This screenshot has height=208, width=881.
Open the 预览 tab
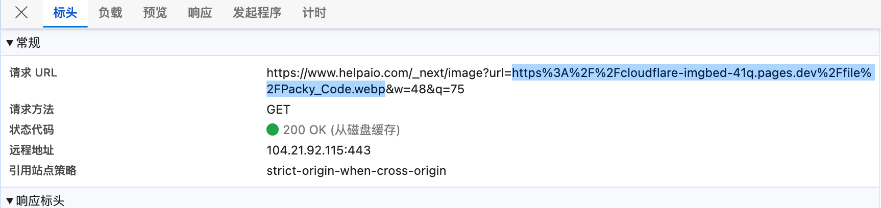(x=155, y=13)
